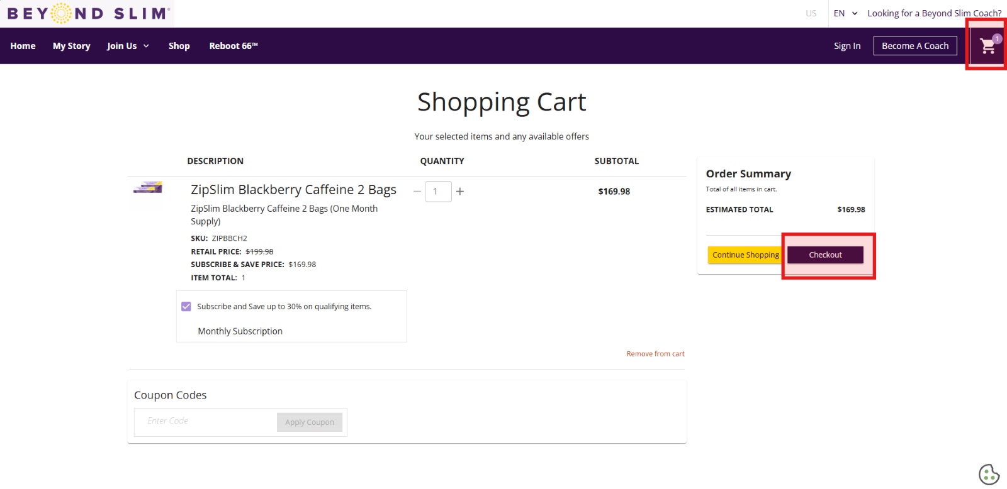
Task: Open Reboot 66 page
Action: coord(233,46)
